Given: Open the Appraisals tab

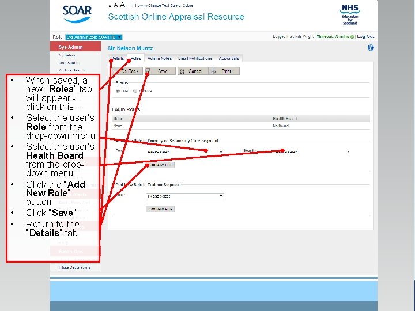Looking at the screenshot, I should click(x=229, y=58).
